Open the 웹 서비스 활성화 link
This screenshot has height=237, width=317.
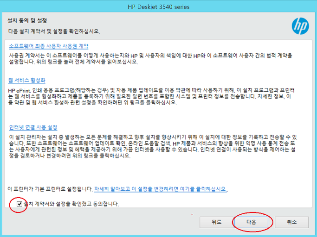click(x=26, y=80)
